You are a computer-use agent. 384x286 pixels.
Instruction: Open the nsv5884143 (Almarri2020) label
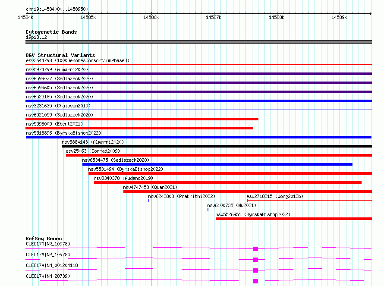pyautogui.click(x=93, y=142)
